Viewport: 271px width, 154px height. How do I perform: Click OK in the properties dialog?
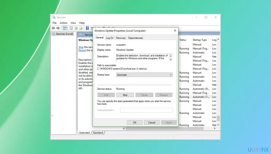pos(135,122)
